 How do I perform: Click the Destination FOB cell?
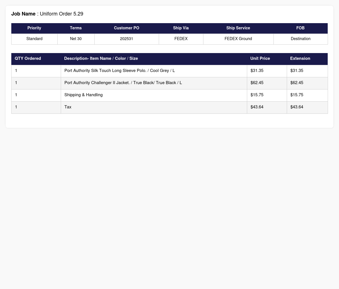(301, 39)
